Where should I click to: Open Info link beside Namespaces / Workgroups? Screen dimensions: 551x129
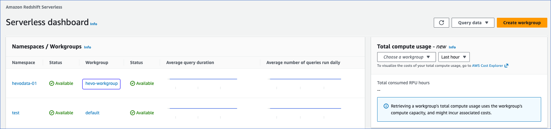click(x=87, y=47)
